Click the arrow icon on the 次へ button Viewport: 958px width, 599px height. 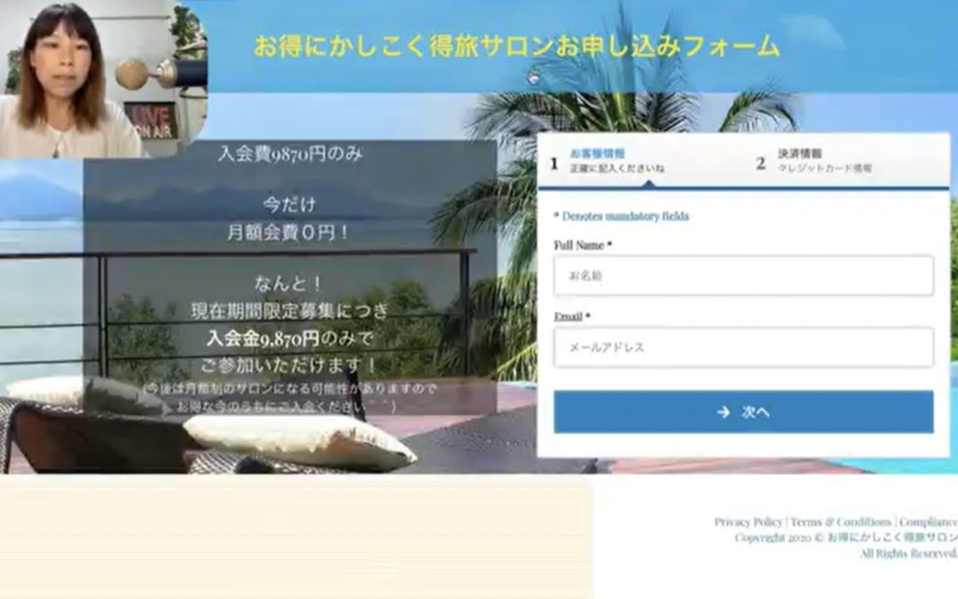tap(723, 412)
